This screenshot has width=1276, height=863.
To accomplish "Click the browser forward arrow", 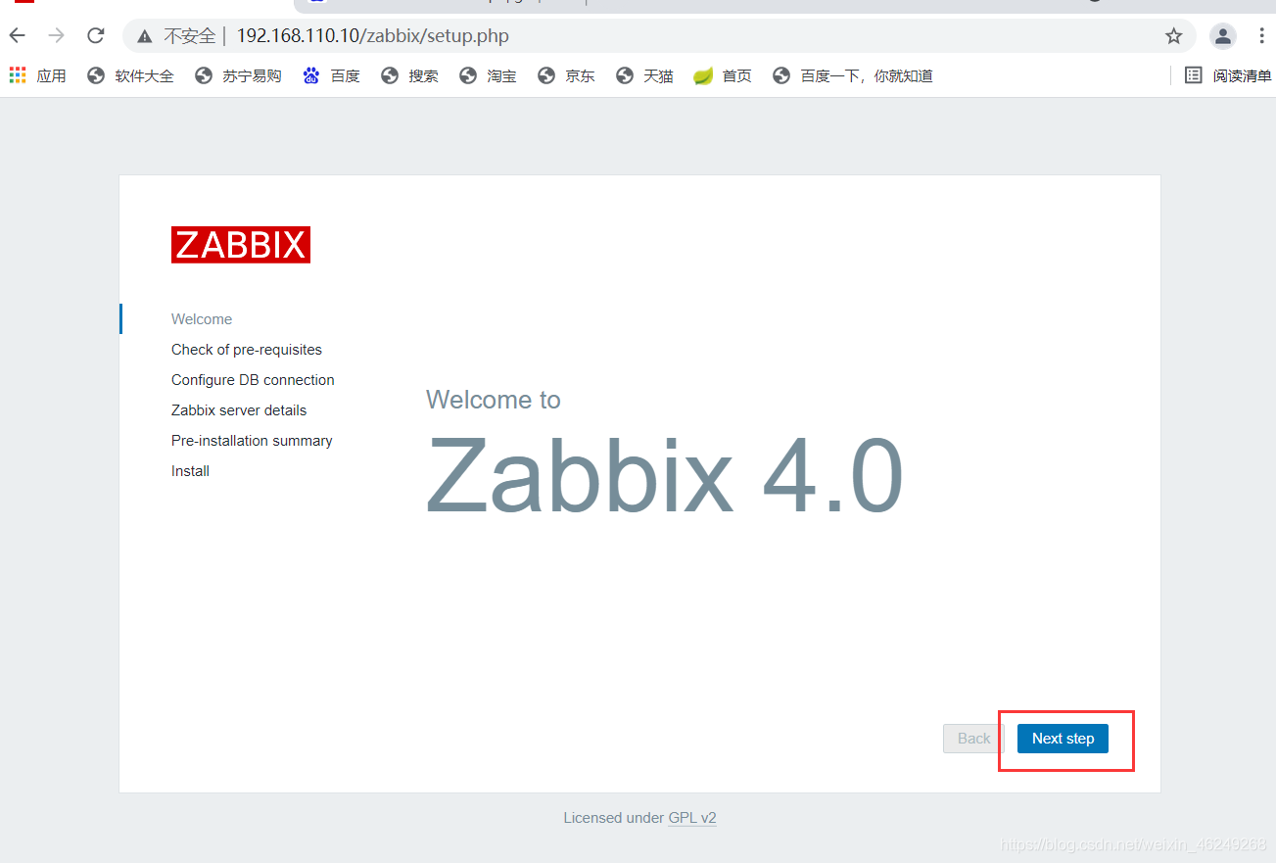I will click(57, 36).
